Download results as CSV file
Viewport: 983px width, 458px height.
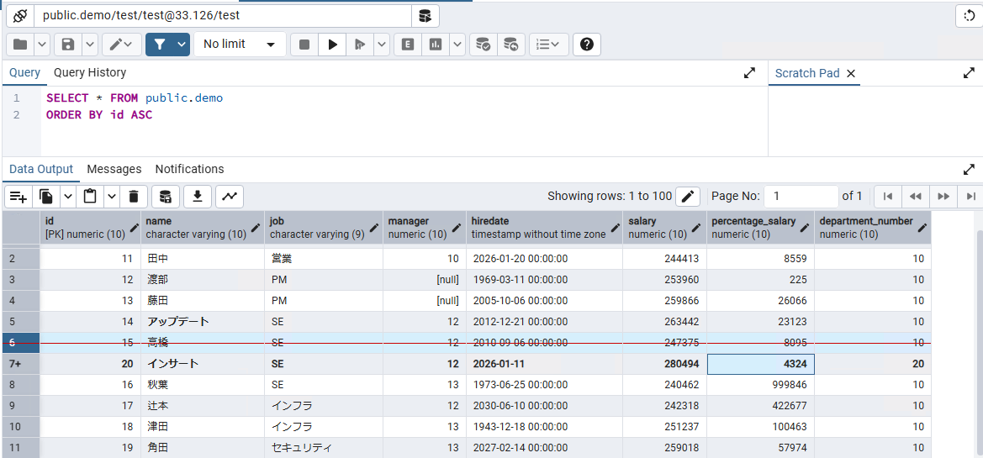[x=198, y=197]
